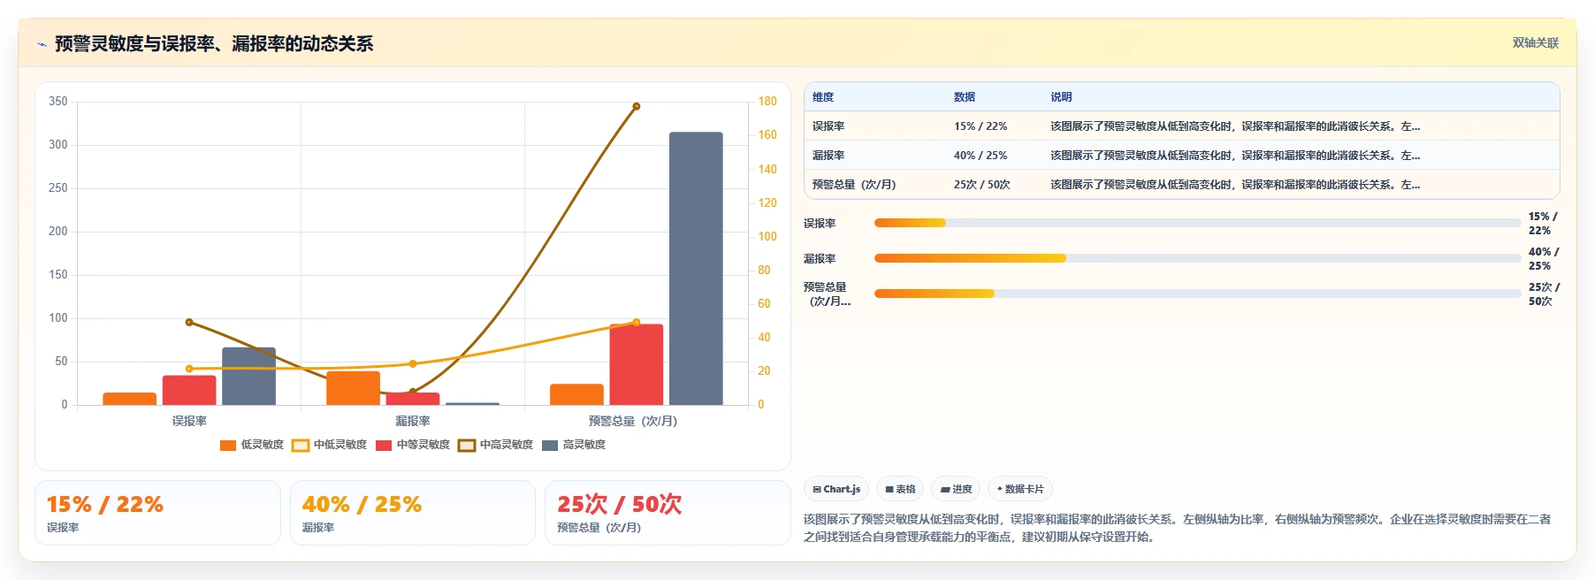This screenshot has height=580, width=1595.
Task: Click the 数据卡片 tag chip
Action: tap(1020, 489)
